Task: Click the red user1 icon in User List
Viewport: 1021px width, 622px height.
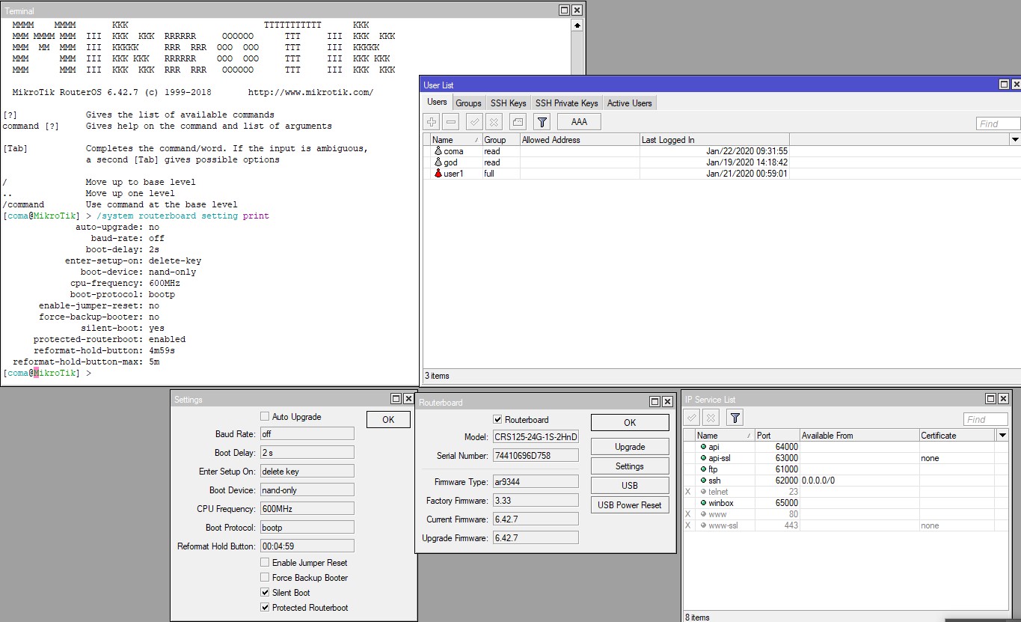Action: (x=438, y=174)
